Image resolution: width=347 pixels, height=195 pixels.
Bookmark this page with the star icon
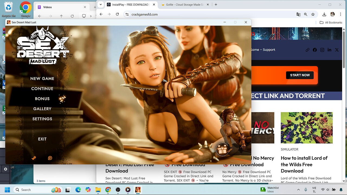pyautogui.click(x=313, y=14)
